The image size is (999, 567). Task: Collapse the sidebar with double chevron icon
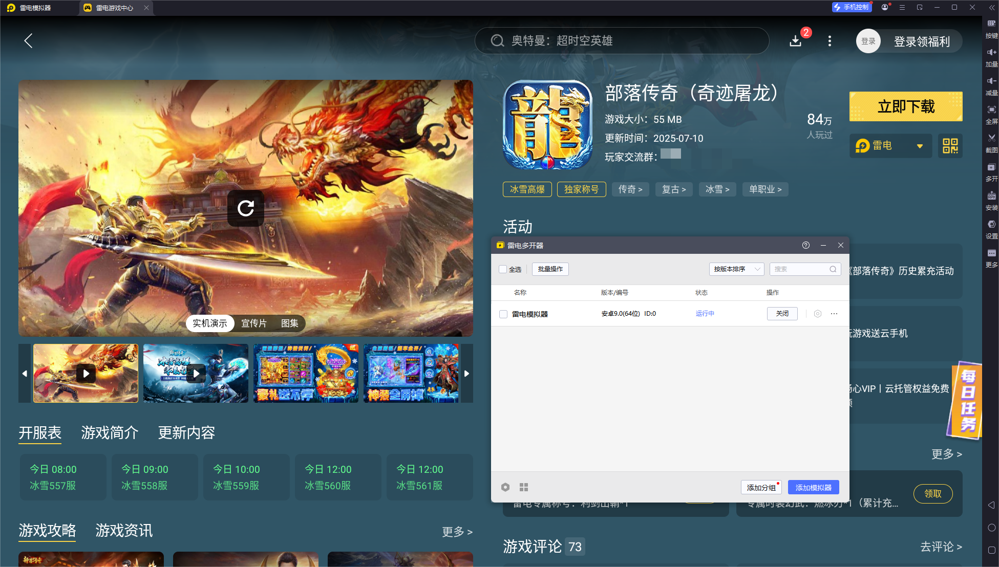pos(991,8)
